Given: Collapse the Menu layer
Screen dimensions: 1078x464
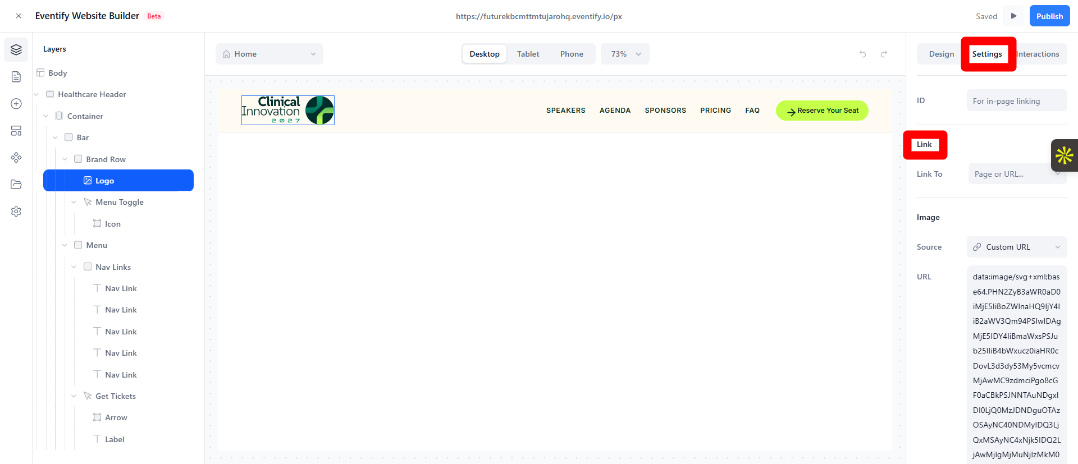Looking at the screenshot, I should (65, 245).
